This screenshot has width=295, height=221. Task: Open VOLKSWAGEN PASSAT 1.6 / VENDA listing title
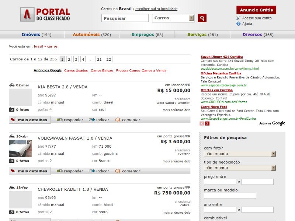75,138
